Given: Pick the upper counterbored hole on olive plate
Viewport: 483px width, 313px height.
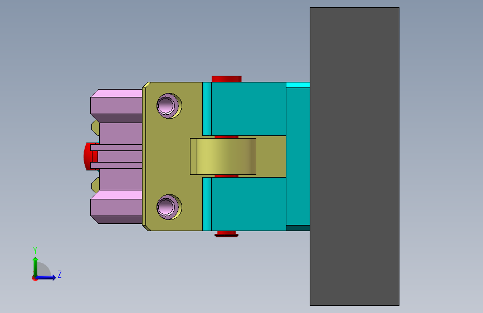Looking at the screenshot, I should (x=169, y=106).
